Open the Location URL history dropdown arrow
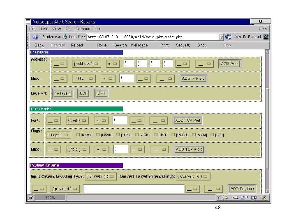 tap(221, 37)
